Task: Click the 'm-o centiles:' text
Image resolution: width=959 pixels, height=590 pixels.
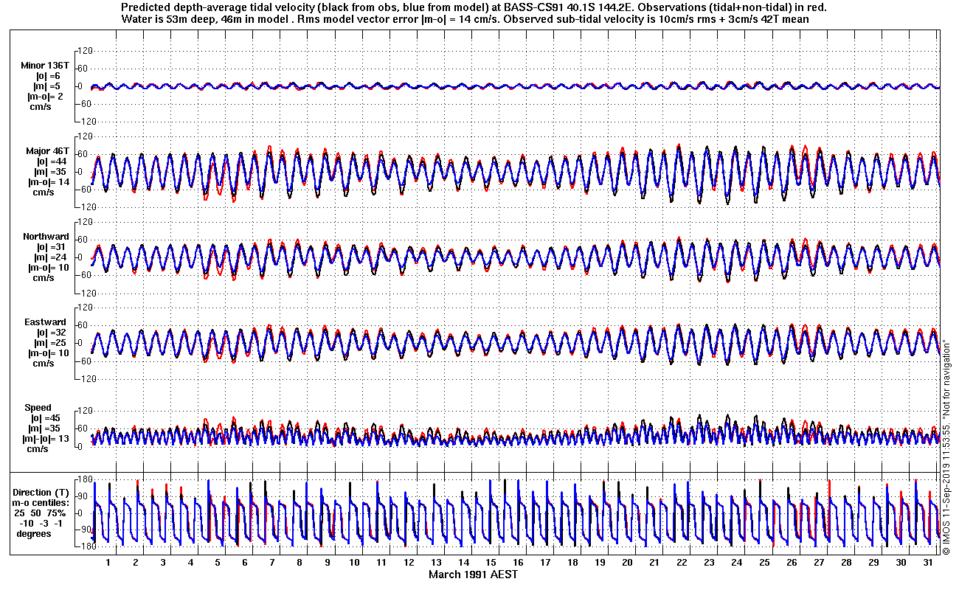Action: click(x=42, y=502)
